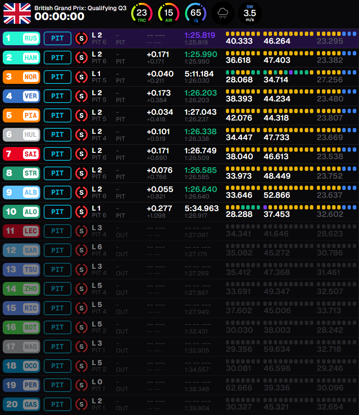The width and height of the screenshot is (359, 415).
Task: Click the track temperature gauge showing 23
Action: (142, 13)
